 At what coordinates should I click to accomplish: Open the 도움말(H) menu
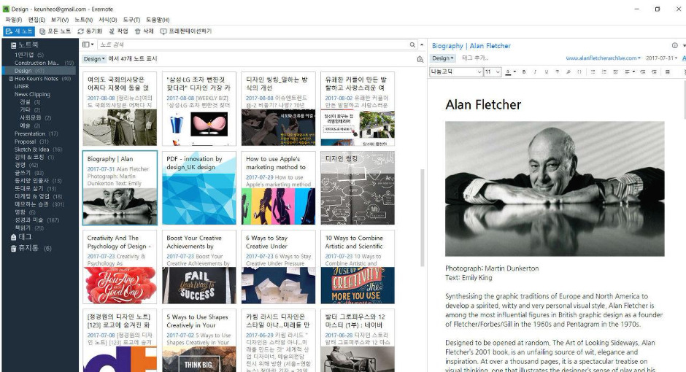click(x=158, y=20)
